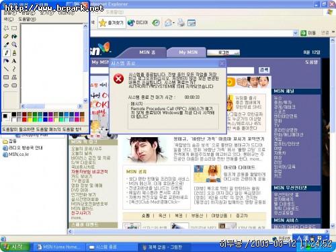Screen dimensions: 336x252
Task: Open the 자동차보험 비교견적 red link
Action: pos(89,172)
